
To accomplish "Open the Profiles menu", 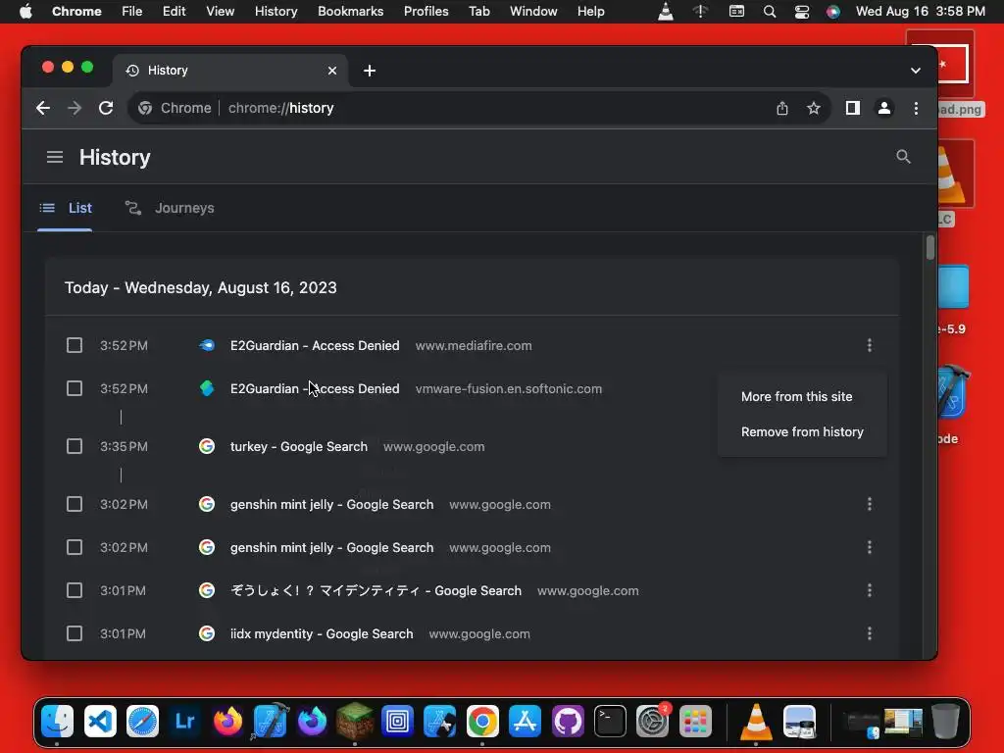I will tap(426, 12).
